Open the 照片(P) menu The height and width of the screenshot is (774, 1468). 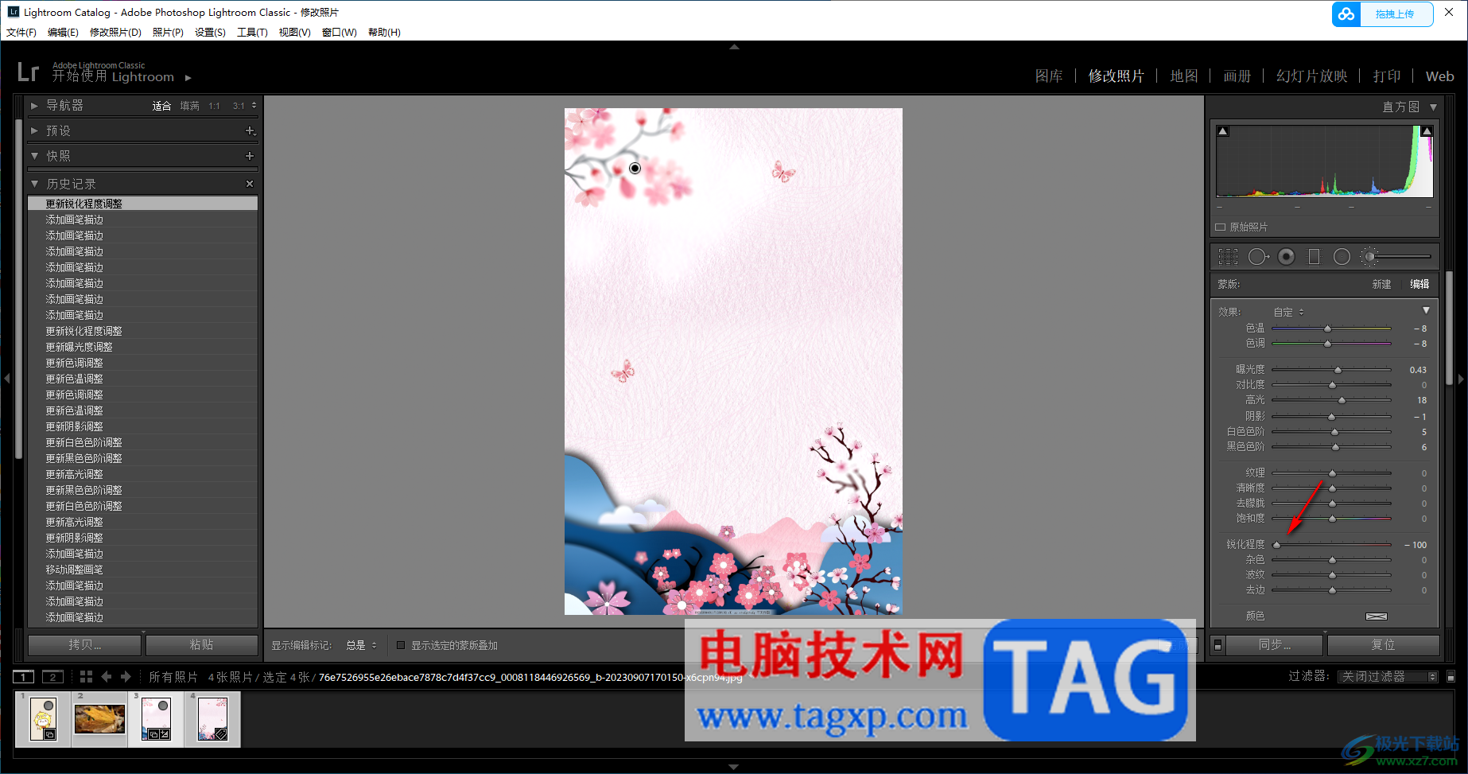tap(168, 33)
